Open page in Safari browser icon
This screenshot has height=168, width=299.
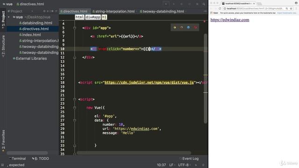click(188, 28)
